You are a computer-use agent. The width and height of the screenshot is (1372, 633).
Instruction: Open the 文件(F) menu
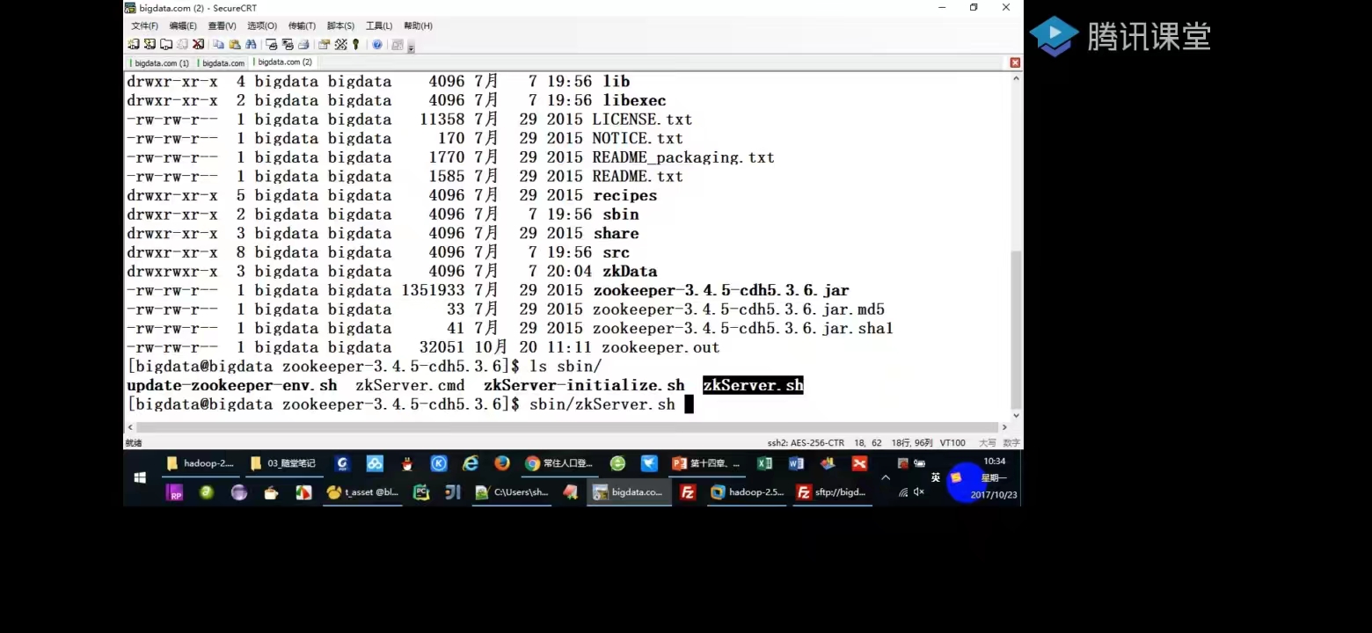pyautogui.click(x=144, y=25)
